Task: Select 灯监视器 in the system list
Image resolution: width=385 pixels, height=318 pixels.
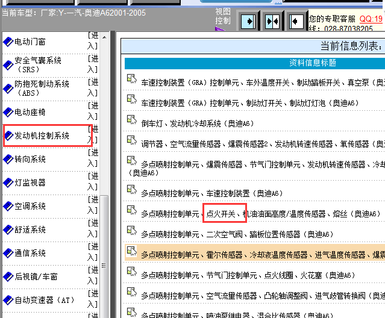Action: pyautogui.click(x=30, y=182)
